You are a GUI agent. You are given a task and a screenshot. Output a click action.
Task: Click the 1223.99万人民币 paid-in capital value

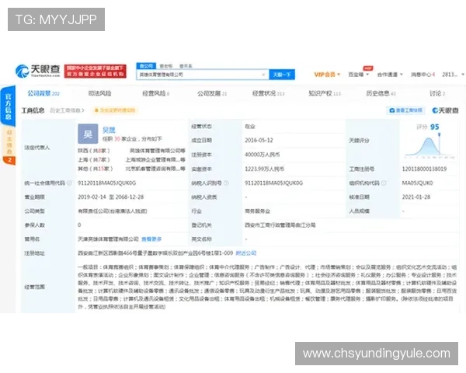click(x=265, y=169)
